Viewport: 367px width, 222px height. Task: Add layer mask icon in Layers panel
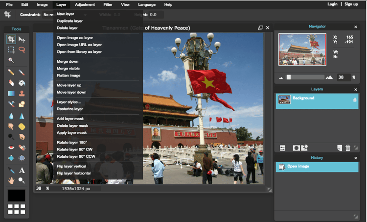pyautogui.click(x=296, y=148)
